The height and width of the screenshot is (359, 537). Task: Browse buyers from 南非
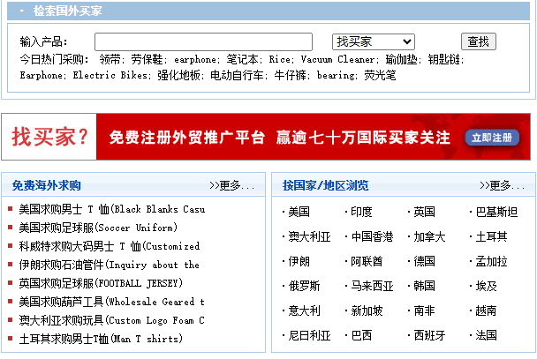tap(424, 310)
